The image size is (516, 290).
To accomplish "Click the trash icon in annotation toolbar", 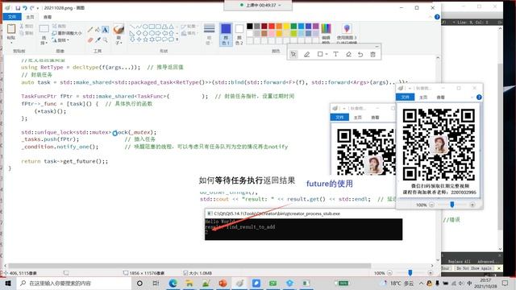I will point(372,54).
